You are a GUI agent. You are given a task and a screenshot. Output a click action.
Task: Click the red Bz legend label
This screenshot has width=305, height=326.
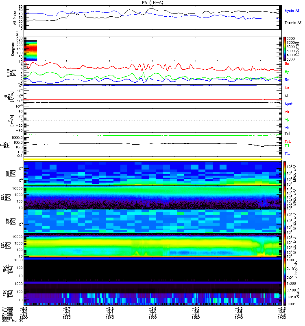click(x=287, y=64)
